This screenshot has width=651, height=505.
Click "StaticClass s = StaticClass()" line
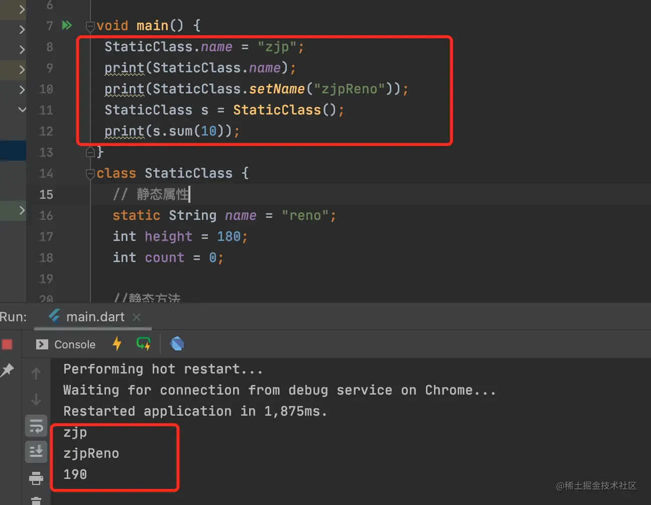coord(224,110)
